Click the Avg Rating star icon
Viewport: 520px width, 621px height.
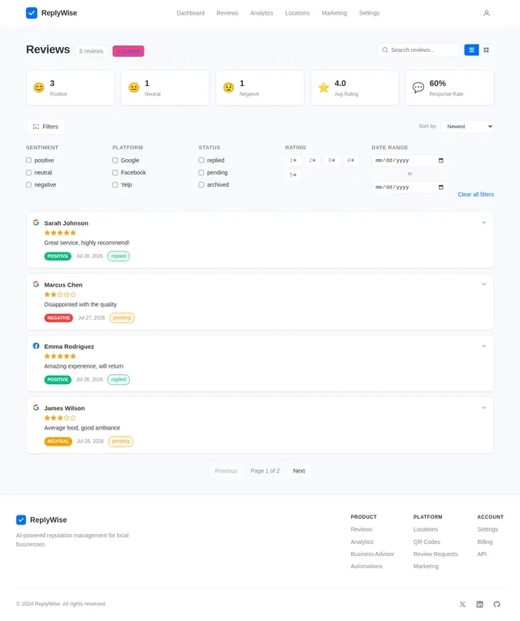point(324,88)
